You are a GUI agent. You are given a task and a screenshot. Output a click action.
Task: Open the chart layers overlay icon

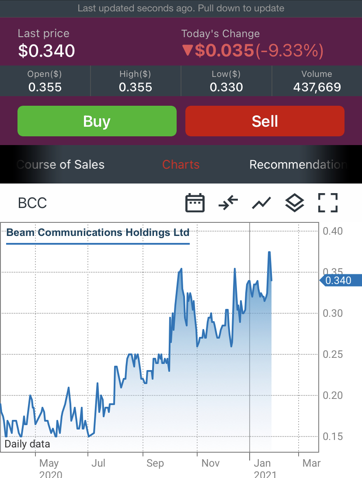click(295, 203)
